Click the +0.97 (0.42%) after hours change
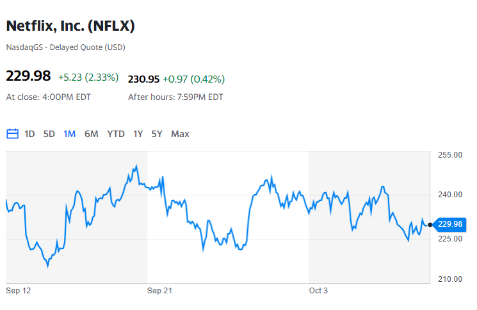 click(x=194, y=79)
